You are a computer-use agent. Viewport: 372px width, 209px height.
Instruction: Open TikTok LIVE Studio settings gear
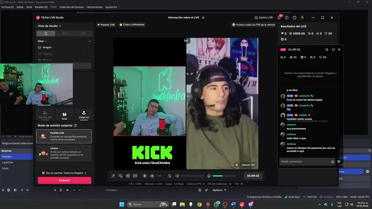point(294,18)
